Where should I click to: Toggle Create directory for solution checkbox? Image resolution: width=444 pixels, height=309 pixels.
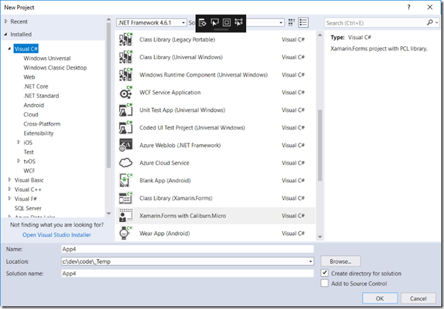pyautogui.click(x=325, y=273)
